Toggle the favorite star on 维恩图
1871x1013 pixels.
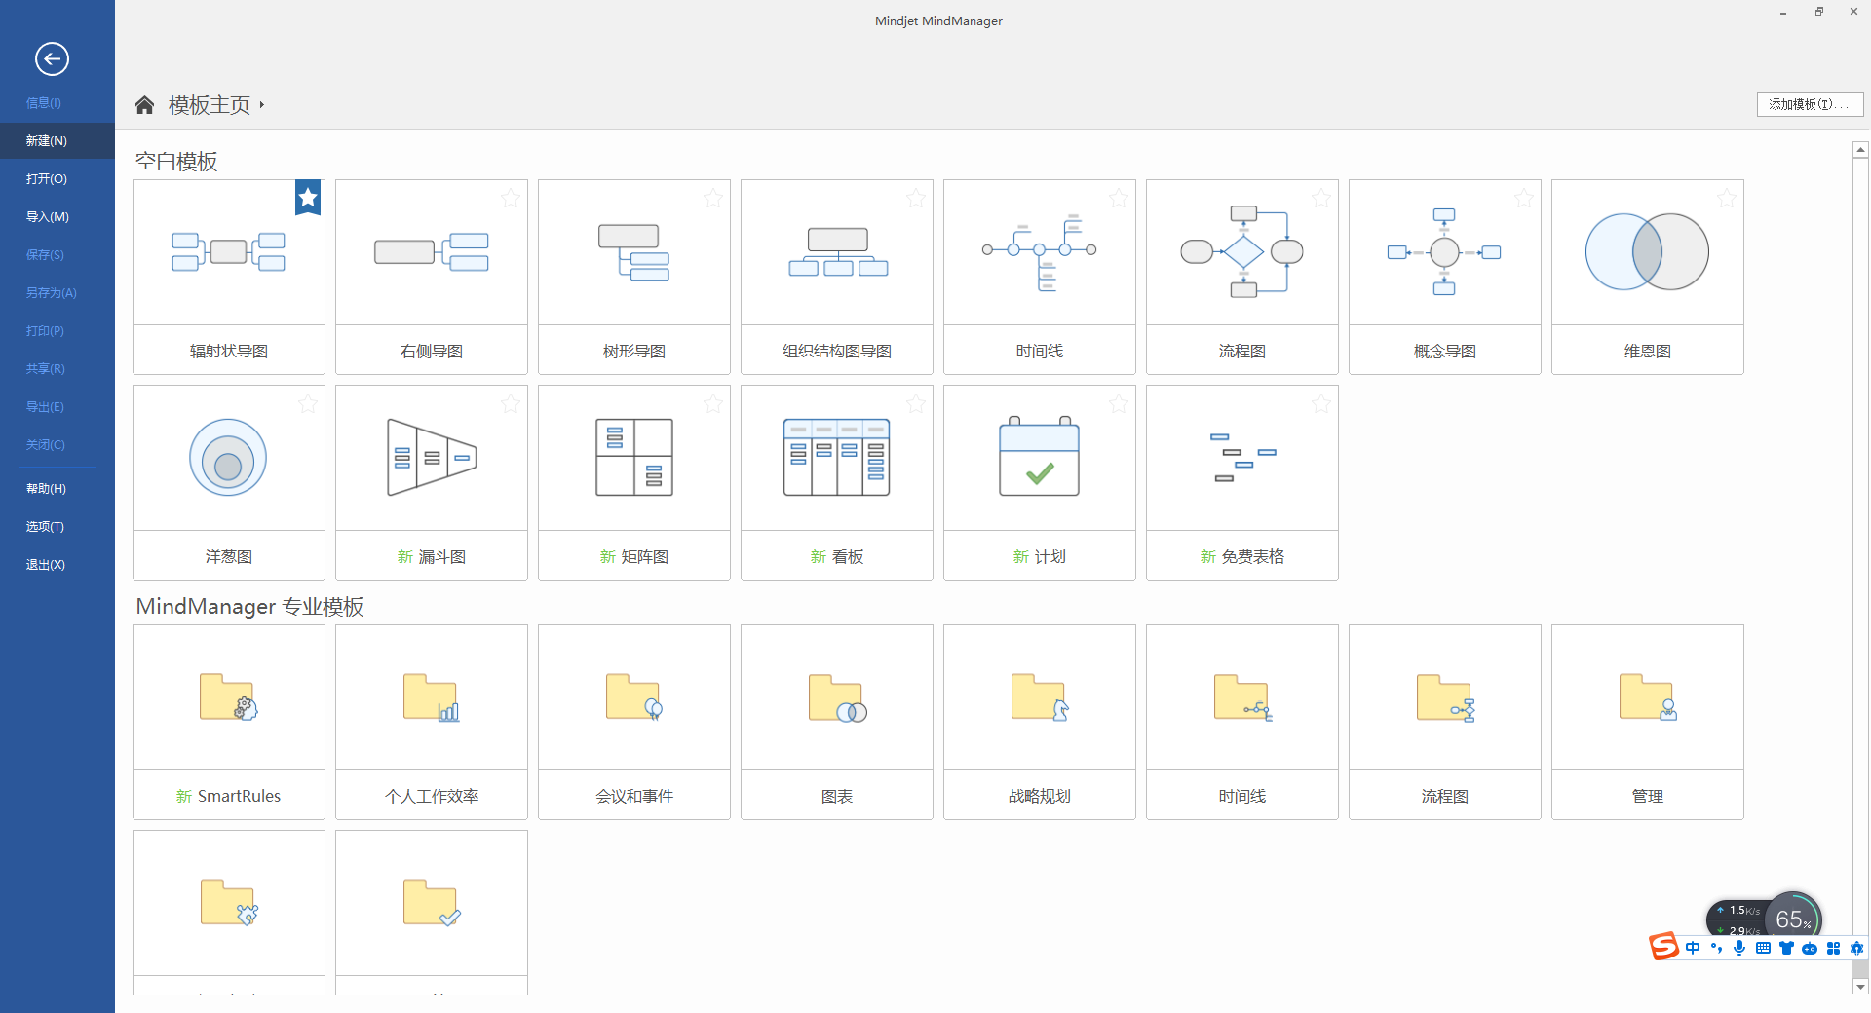(x=1727, y=199)
